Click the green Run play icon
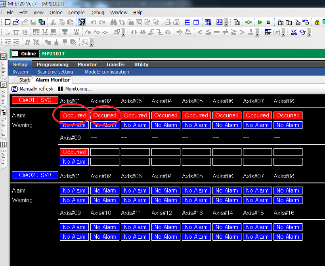 [260, 22]
